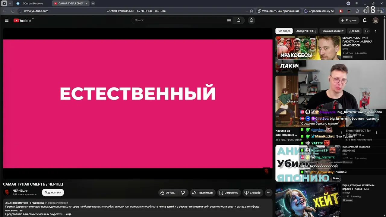
Task: Like the video with 90 тыс. likes
Action: (x=168, y=193)
